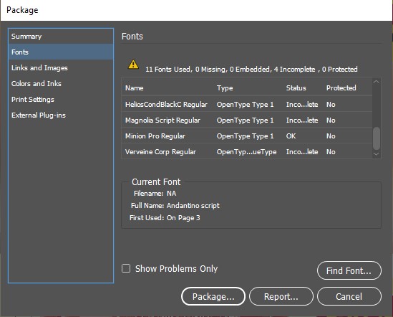Switch to Colors and Inks section
This screenshot has width=393, height=317.
61,84
